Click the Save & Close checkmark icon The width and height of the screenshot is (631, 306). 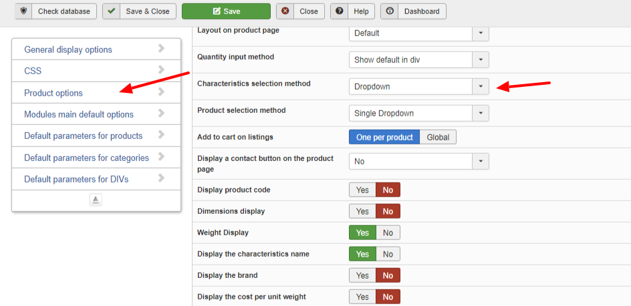pos(112,11)
